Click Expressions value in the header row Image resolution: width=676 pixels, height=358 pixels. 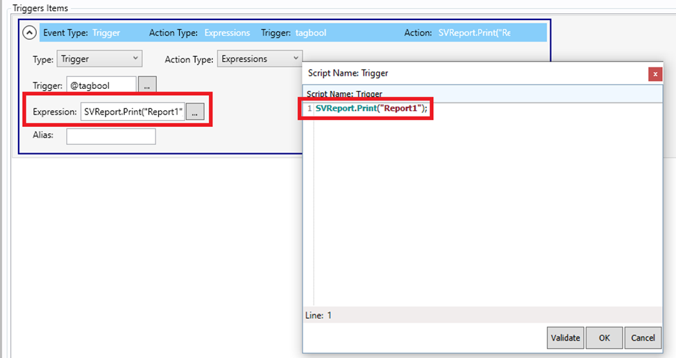227,33
